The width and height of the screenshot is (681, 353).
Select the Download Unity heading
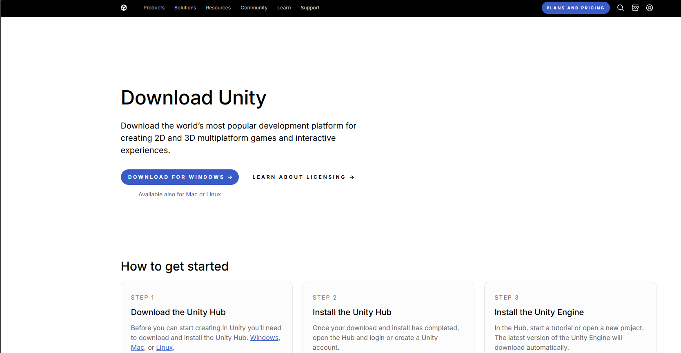pos(194,98)
